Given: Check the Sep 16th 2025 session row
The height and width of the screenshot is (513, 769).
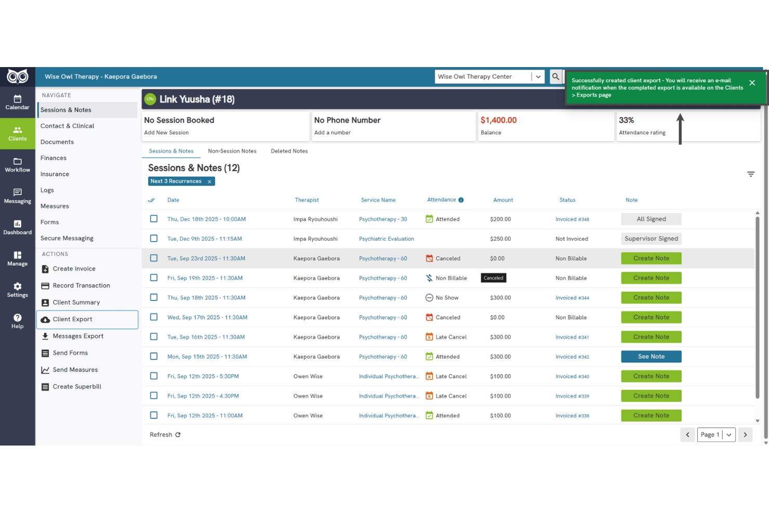Looking at the screenshot, I should click(x=154, y=337).
